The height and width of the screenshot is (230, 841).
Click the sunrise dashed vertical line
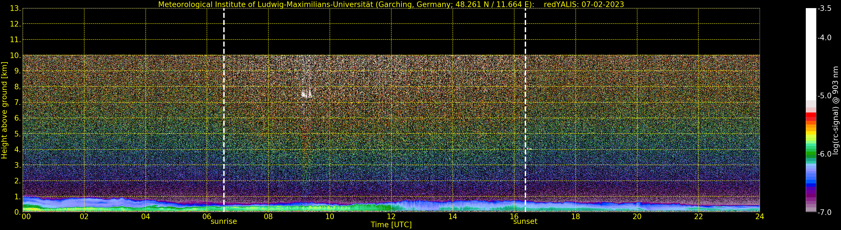point(224,110)
